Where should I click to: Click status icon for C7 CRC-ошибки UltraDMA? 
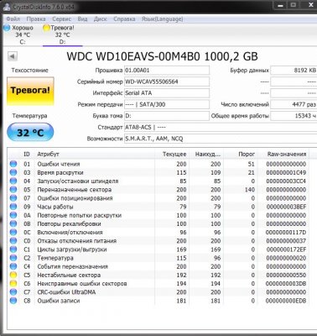13,292
